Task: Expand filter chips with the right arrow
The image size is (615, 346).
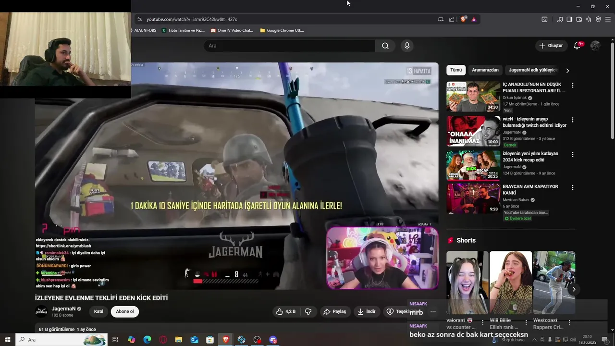Action: 567,70
